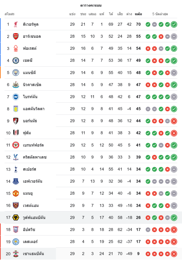Click the ชนะ wins column header
Screen dimensions: 182x263
point(83,14)
